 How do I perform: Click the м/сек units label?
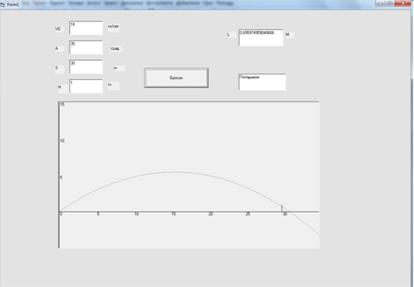point(113,26)
